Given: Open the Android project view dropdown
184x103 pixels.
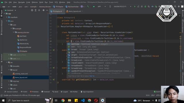Looking at the screenshot, I should tap(10, 10).
